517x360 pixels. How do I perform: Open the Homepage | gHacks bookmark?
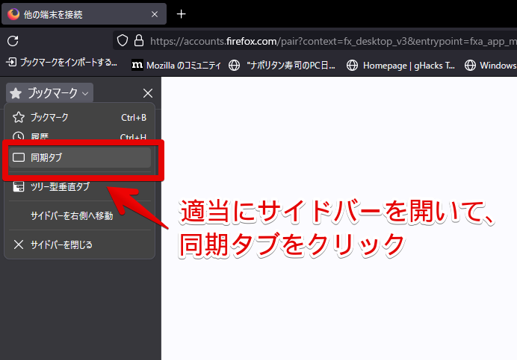point(400,66)
